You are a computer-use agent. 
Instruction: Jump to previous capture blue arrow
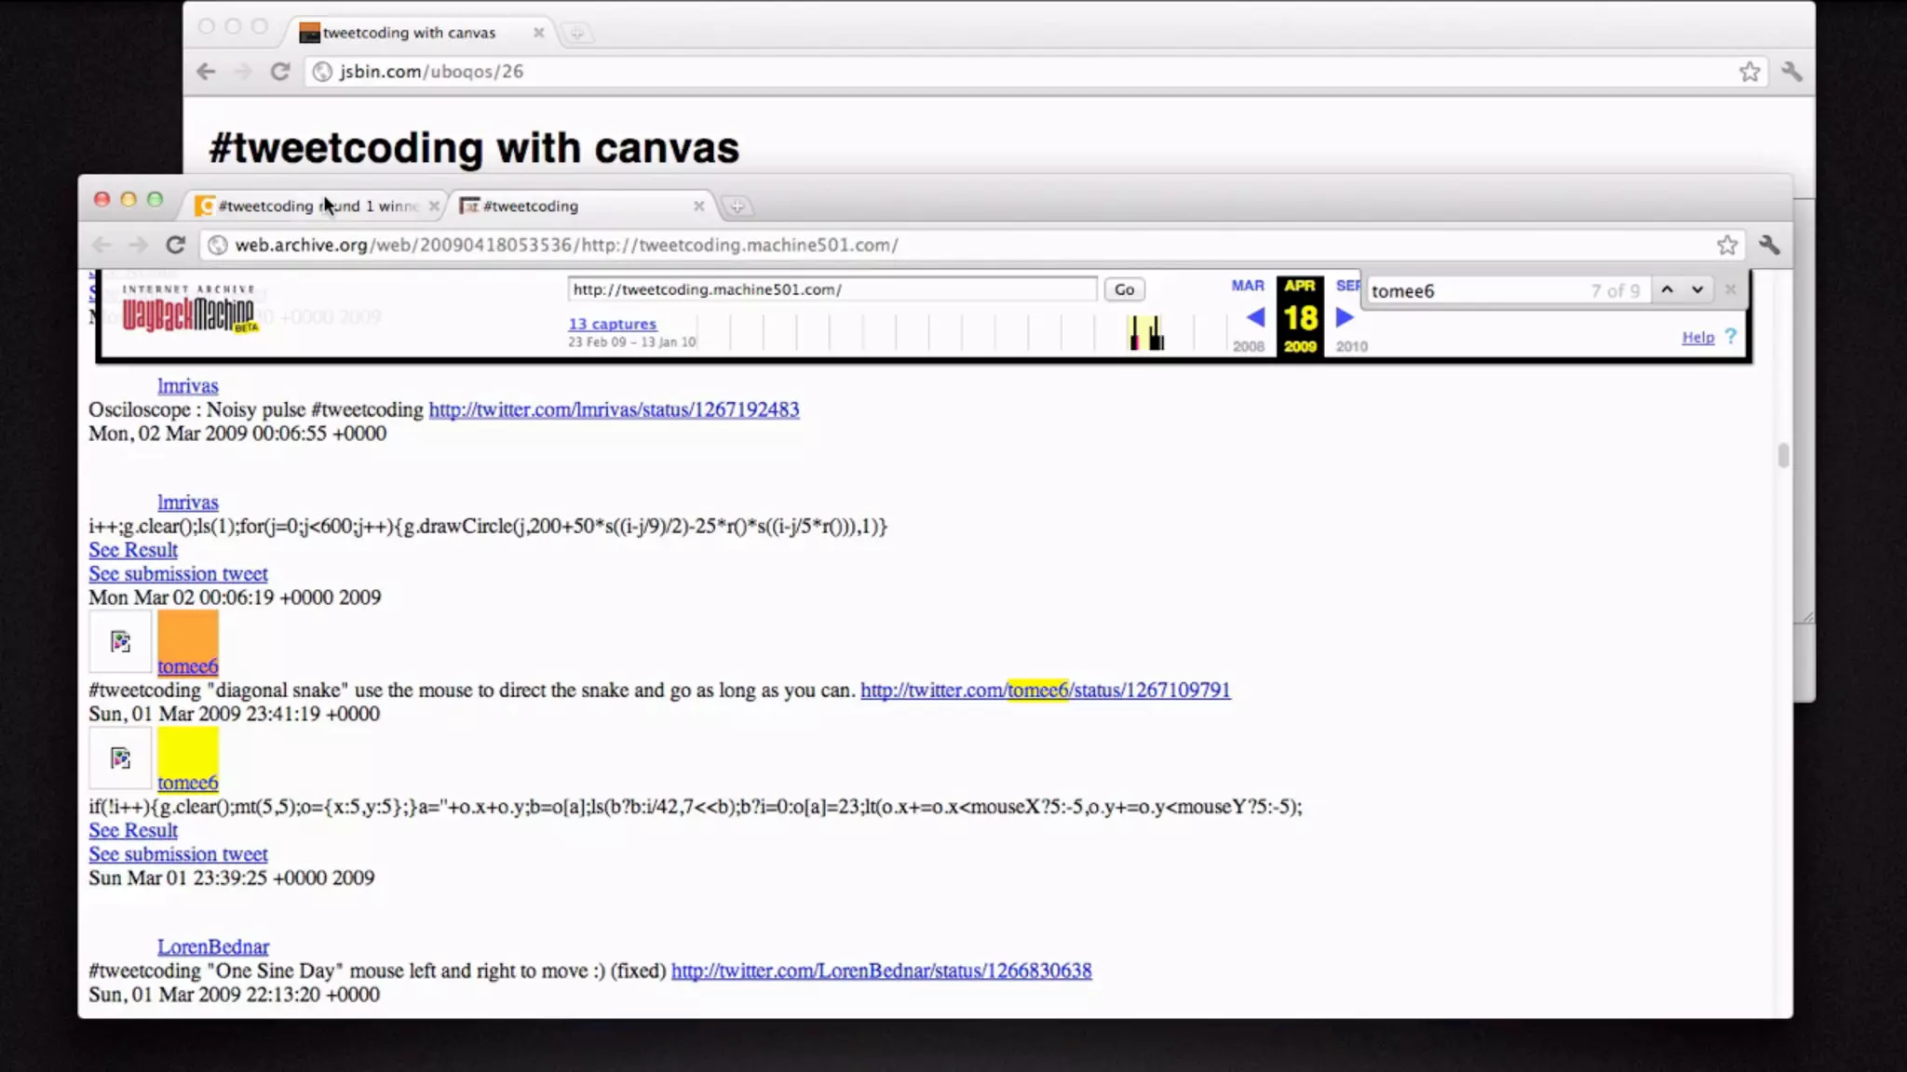(1255, 317)
